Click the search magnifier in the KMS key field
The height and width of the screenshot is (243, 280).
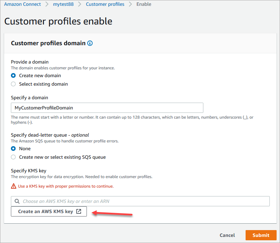pyautogui.click(x=17, y=201)
